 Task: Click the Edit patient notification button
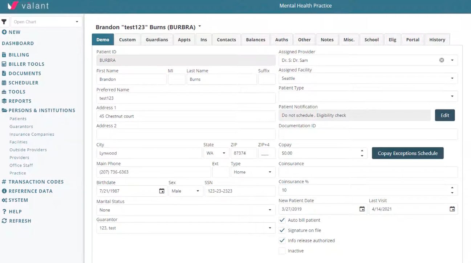444,115
